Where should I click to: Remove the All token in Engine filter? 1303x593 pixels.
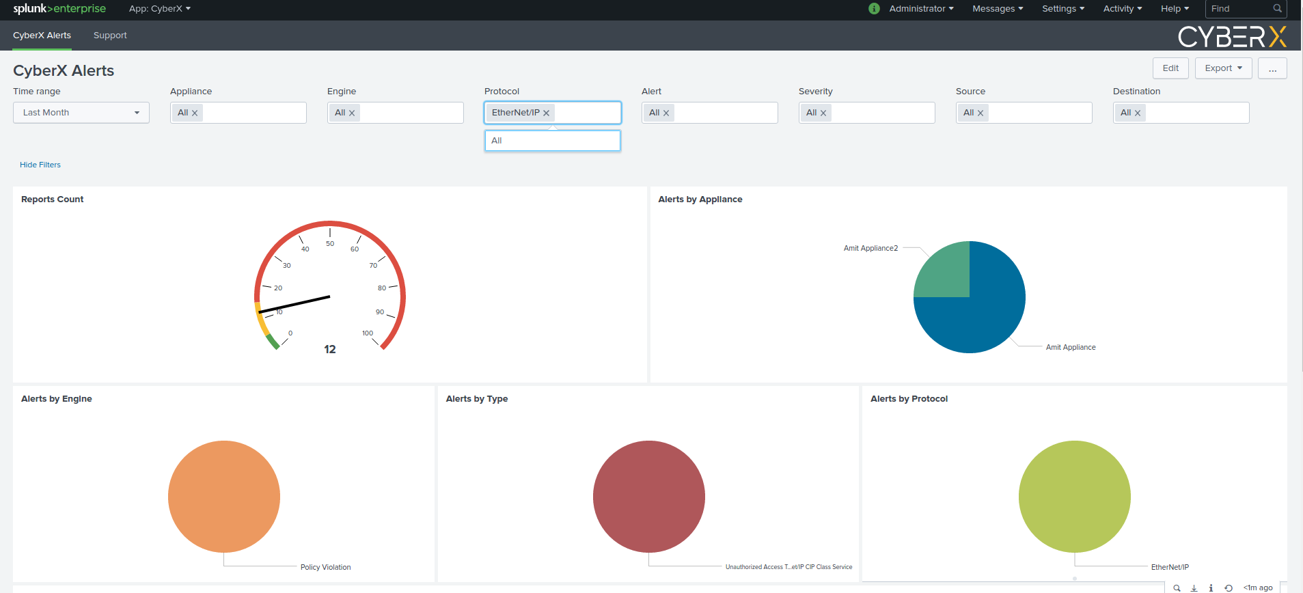coord(352,113)
